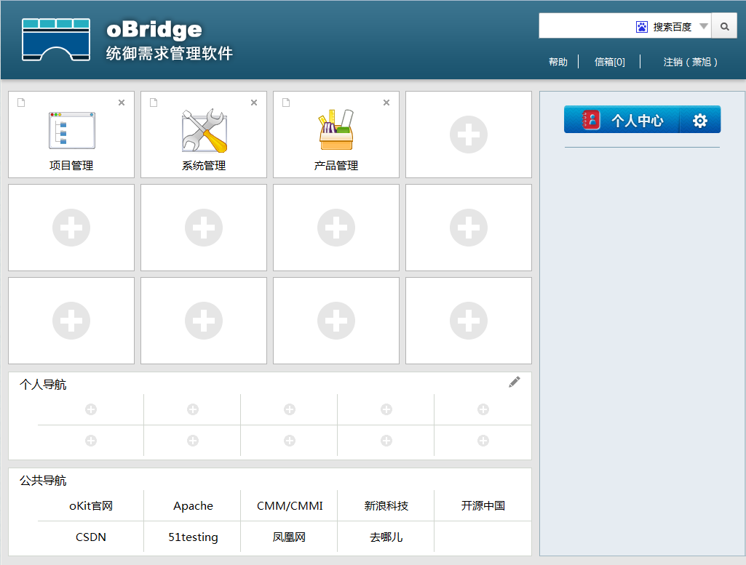The width and height of the screenshot is (746, 565).
Task: Click the page icon on 产品管理 tile
Action: [x=286, y=103]
